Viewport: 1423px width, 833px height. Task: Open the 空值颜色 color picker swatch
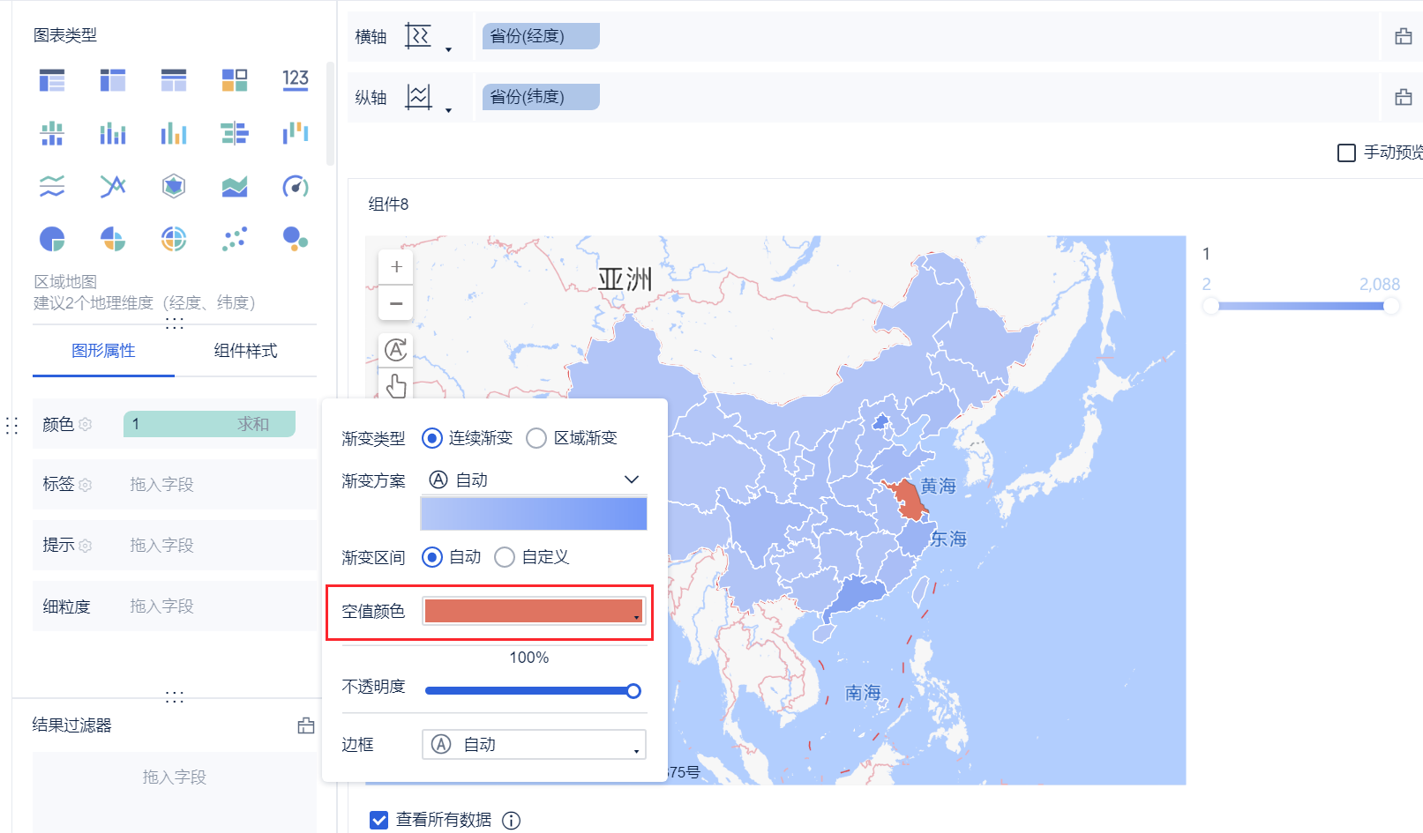534,611
